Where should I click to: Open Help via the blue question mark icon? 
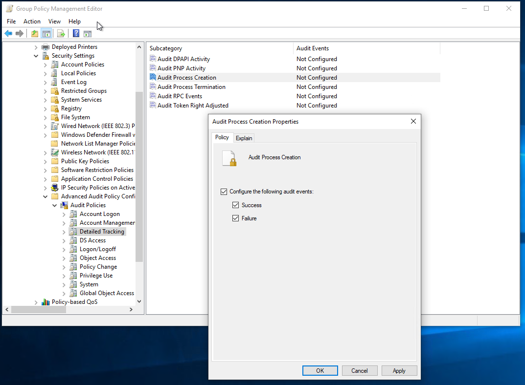coord(76,34)
